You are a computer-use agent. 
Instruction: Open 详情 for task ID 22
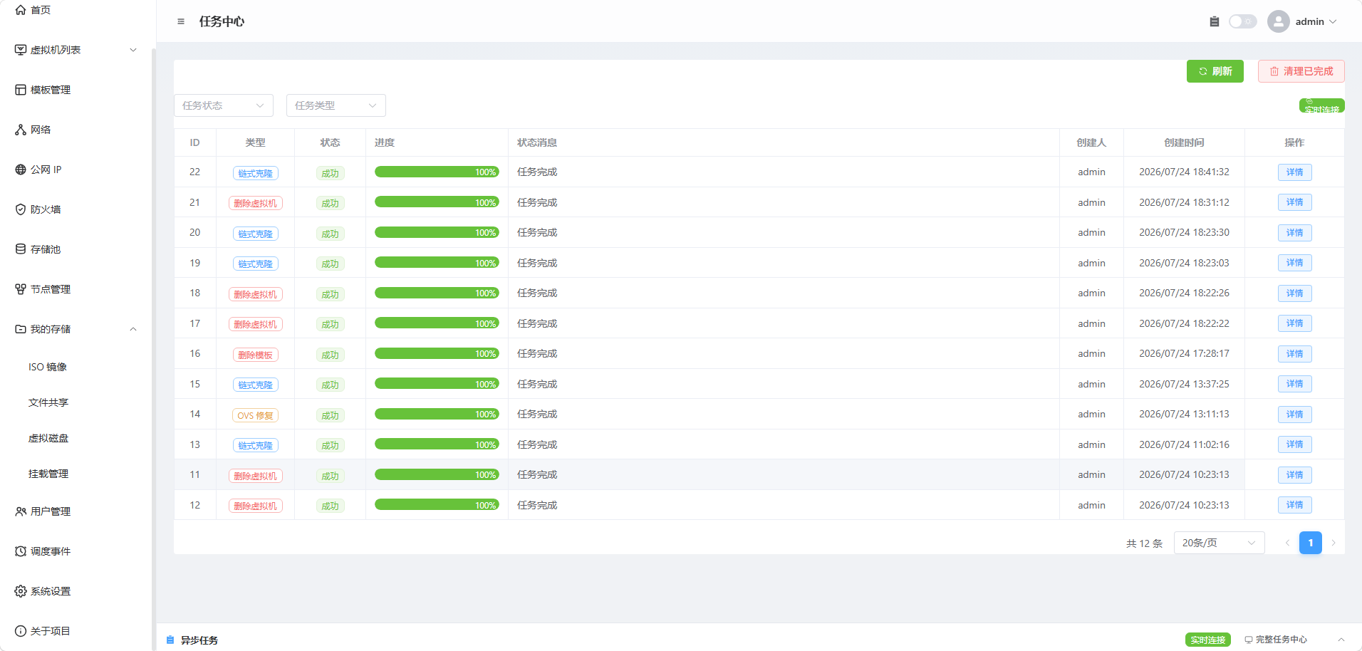(x=1295, y=172)
